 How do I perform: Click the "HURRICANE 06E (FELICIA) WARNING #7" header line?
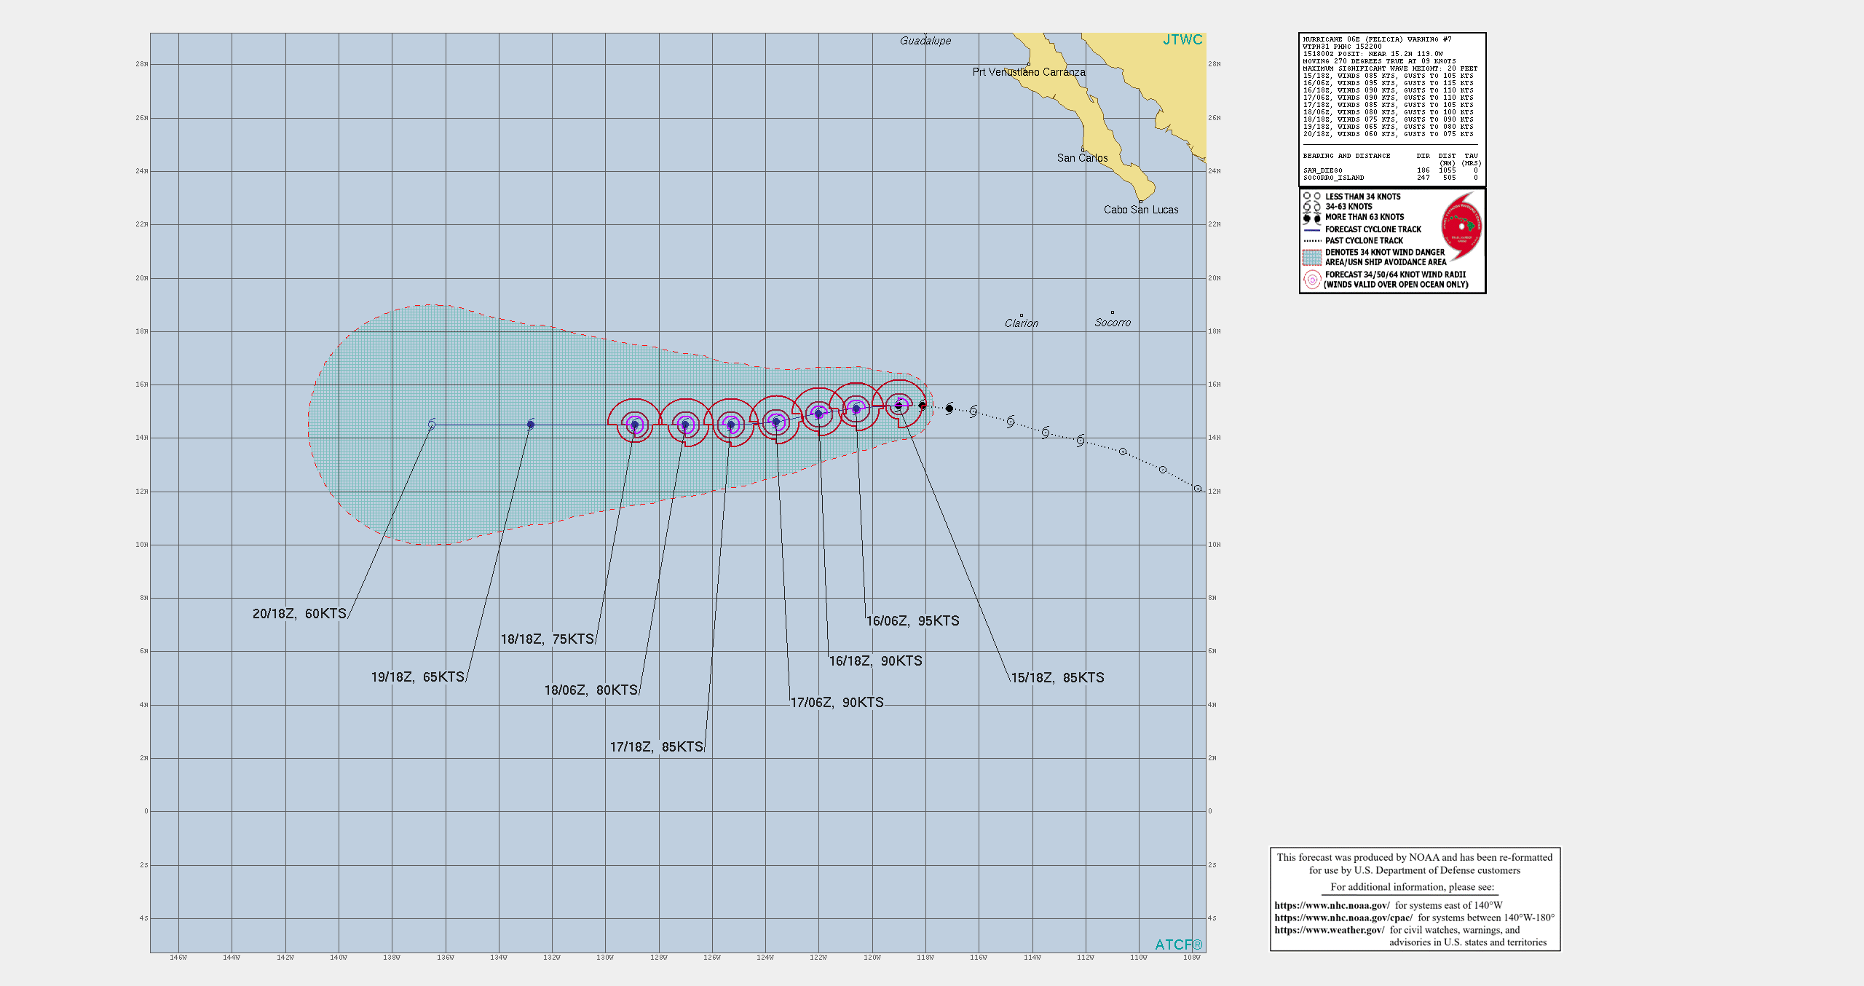[x=1377, y=39]
